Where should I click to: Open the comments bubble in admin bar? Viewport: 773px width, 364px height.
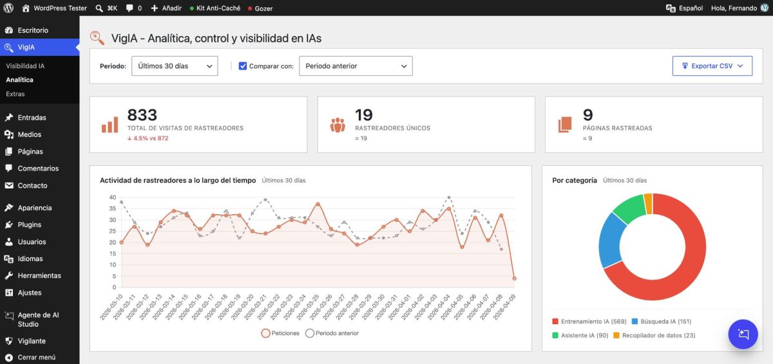click(x=134, y=8)
